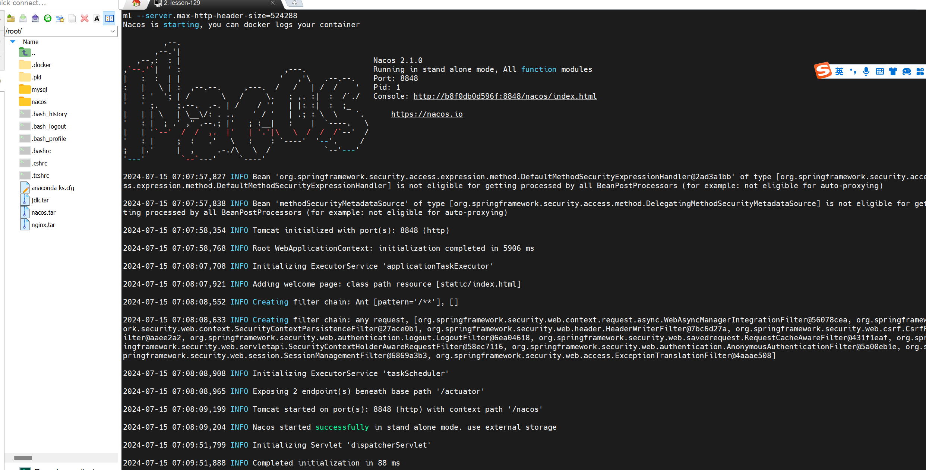Upload files to the current folder
This screenshot has width=926, height=470.
pos(35,18)
